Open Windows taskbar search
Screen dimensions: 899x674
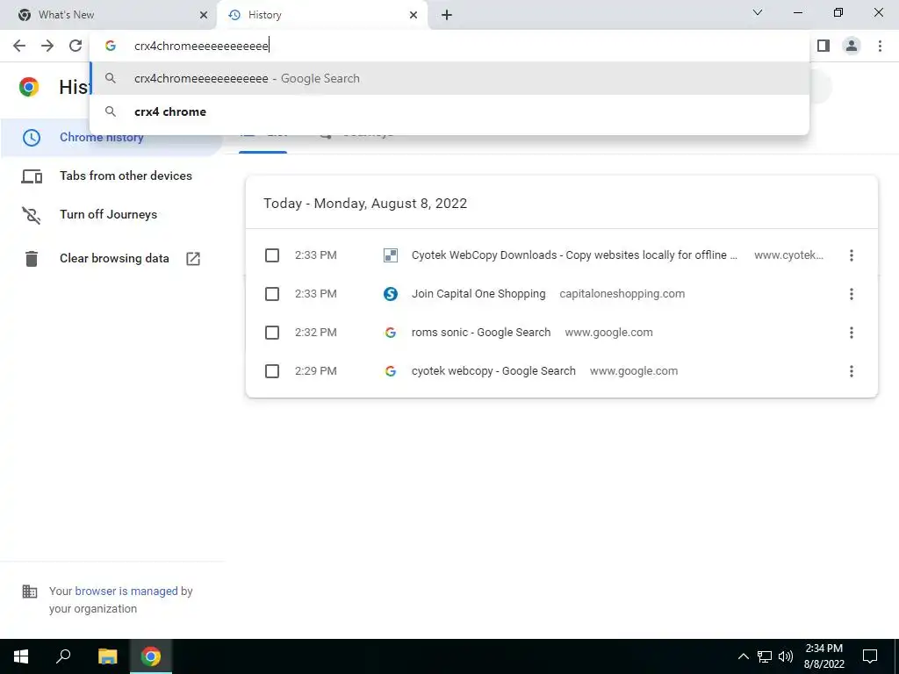click(63, 656)
